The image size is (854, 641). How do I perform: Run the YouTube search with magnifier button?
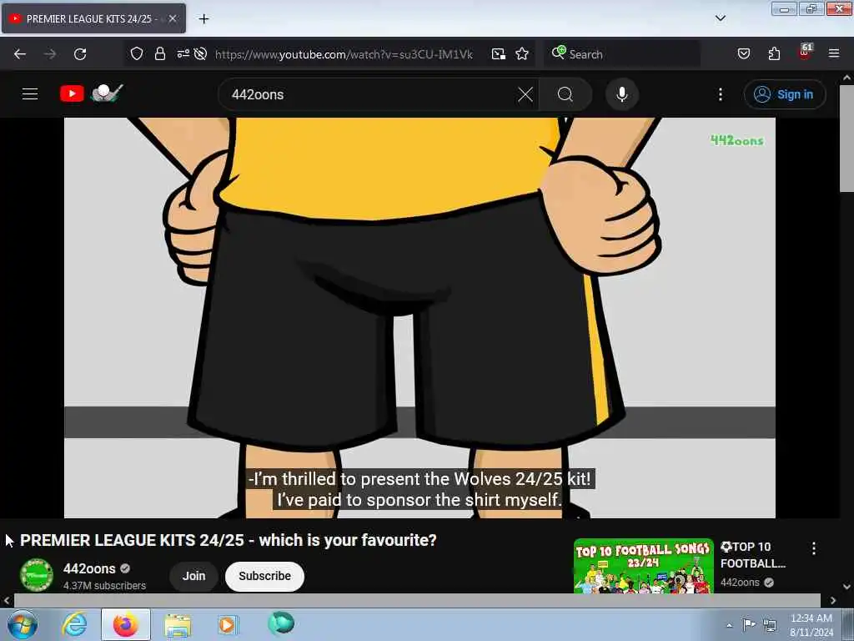tap(565, 95)
